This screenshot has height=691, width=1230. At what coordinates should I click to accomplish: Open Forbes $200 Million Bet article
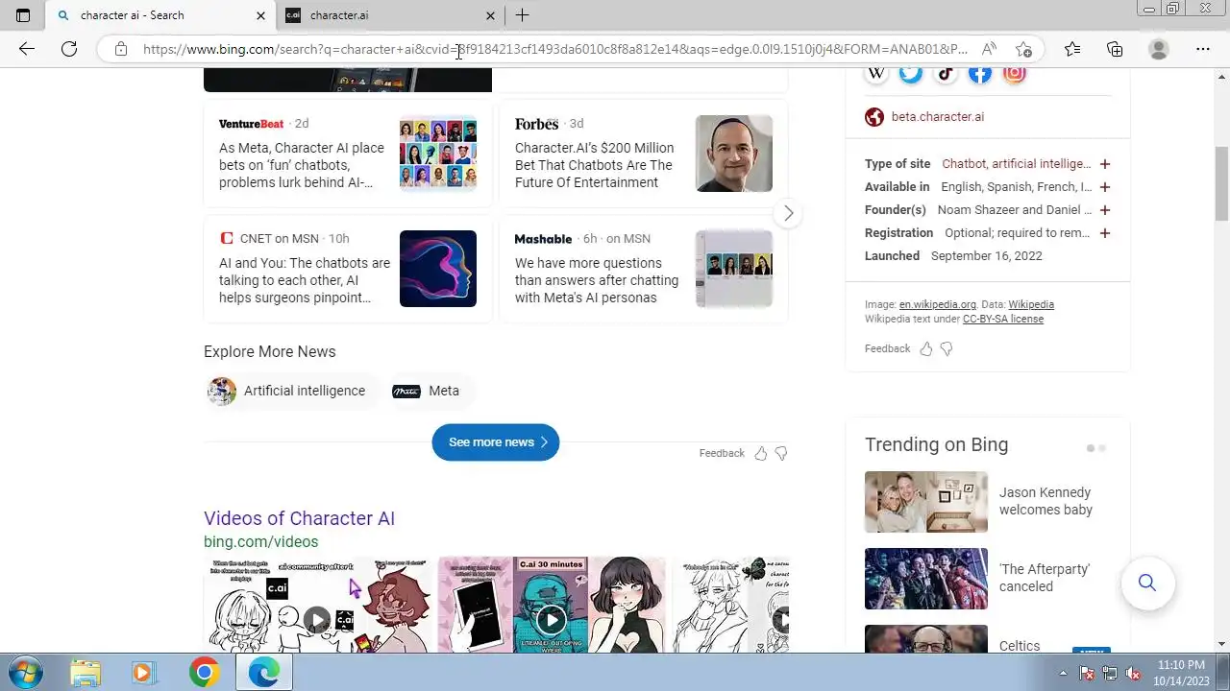(594, 165)
